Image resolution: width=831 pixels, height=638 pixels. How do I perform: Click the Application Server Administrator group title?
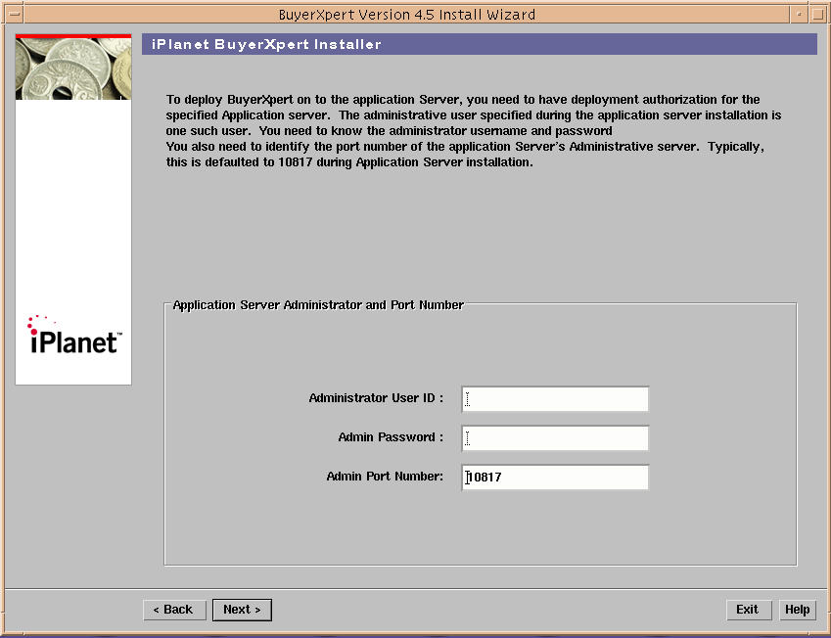point(318,305)
